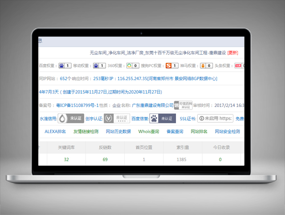Open the ALEXA排名 link
Screen dimensions: 285x215
[55, 131]
